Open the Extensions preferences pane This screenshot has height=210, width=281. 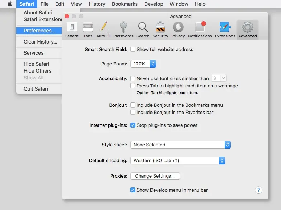coord(225,30)
